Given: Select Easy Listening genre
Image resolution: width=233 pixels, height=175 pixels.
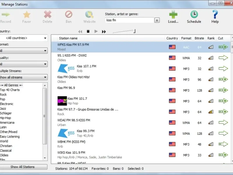Looking at the screenshot, I should 10,136.
